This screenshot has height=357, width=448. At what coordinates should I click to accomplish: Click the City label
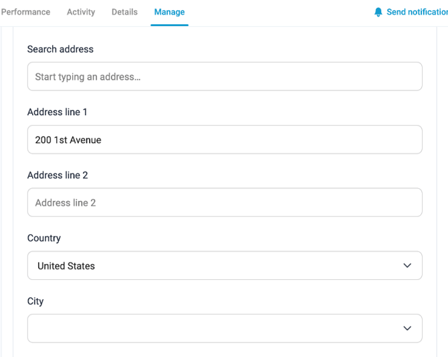point(35,301)
